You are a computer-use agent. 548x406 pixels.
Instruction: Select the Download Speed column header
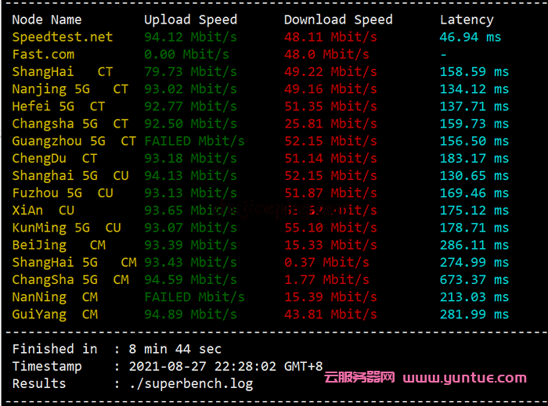click(338, 20)
